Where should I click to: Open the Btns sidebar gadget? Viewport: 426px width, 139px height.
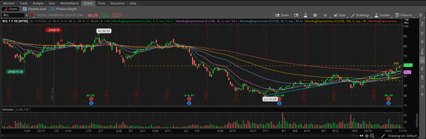422,51
